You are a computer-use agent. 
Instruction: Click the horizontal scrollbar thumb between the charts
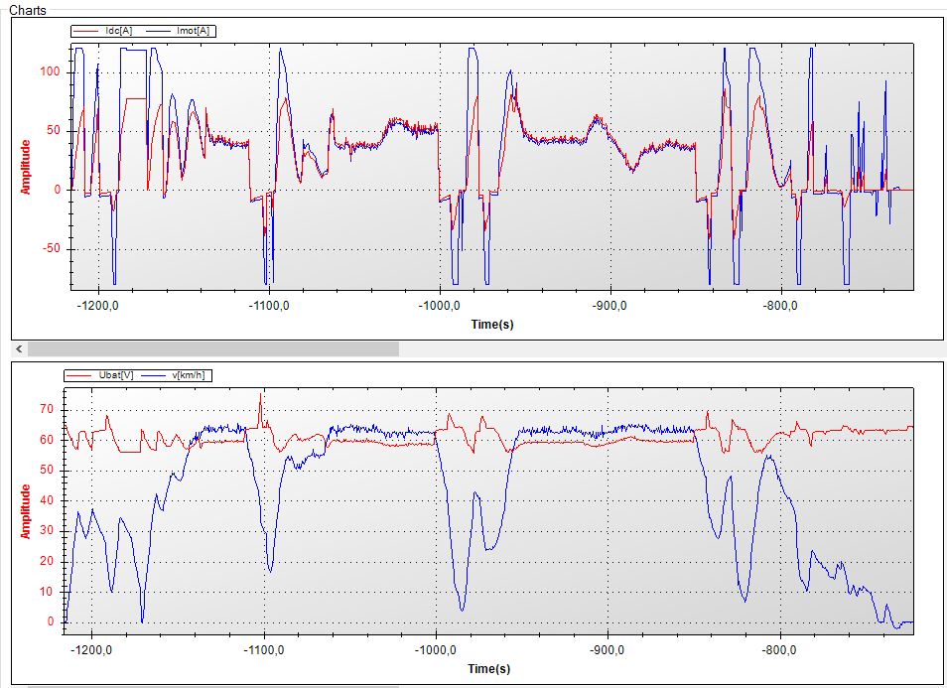point(212,349)
